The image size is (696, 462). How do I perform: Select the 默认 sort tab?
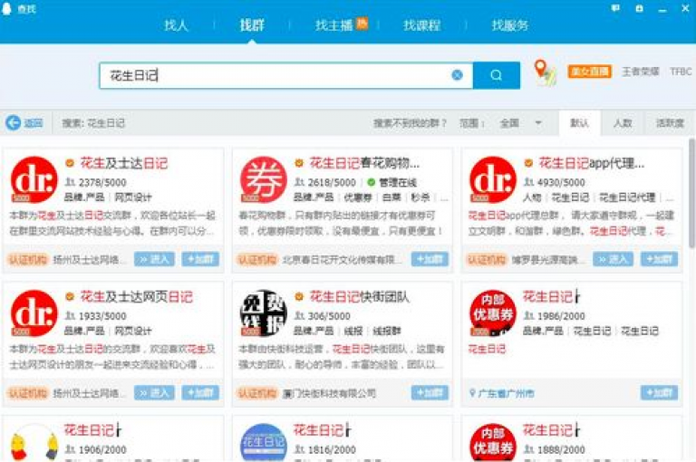pyautogui.click(x=579, y=123)
